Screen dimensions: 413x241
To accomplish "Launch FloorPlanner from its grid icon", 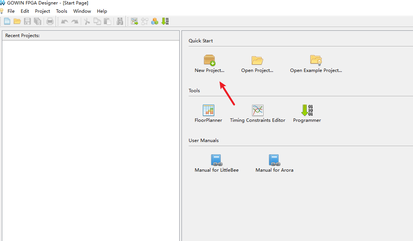I will [208, 110].
